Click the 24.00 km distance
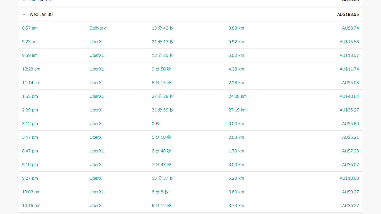This screenshot has height=214, width=381. (237, 96)
